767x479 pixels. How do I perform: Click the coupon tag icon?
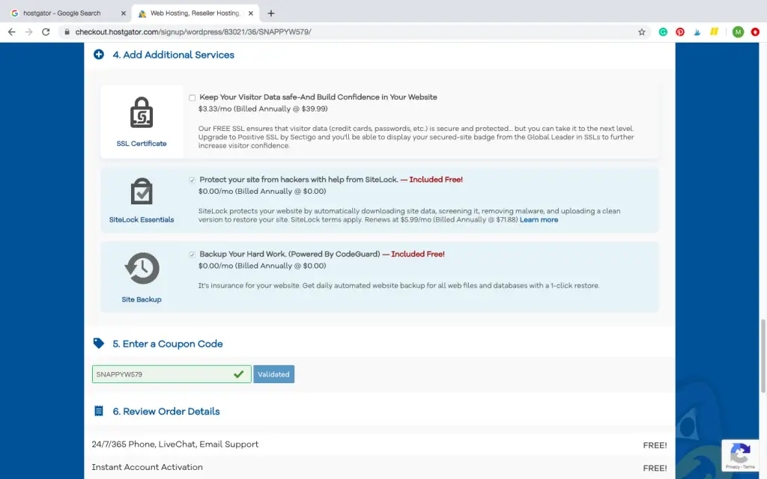coord(99,343)
